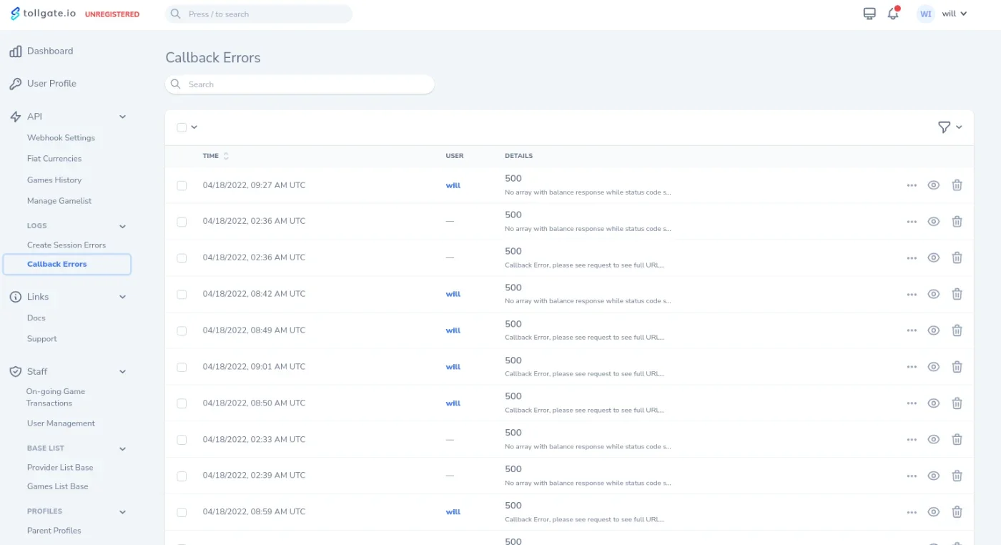
Task: Tick checkbox for 09:27 AM row
Action: (182, 185)
